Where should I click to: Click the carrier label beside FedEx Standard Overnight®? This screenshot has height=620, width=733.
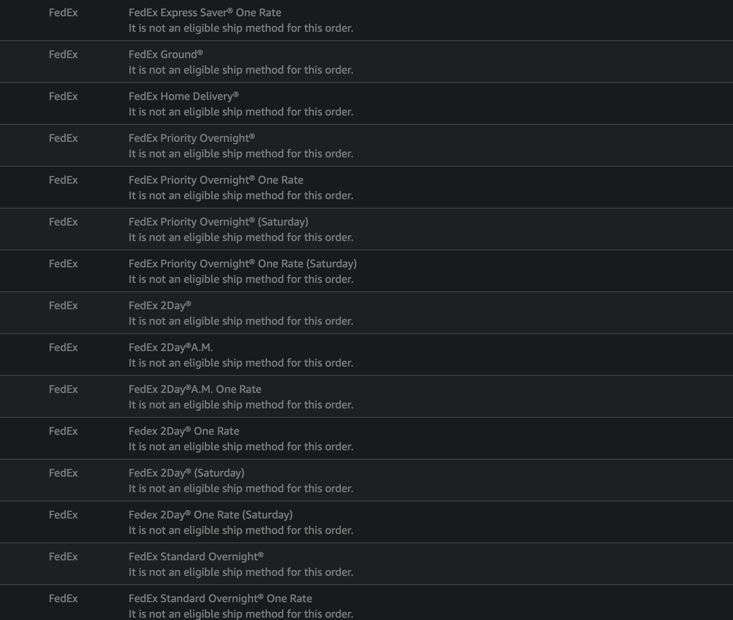[63, 556]
